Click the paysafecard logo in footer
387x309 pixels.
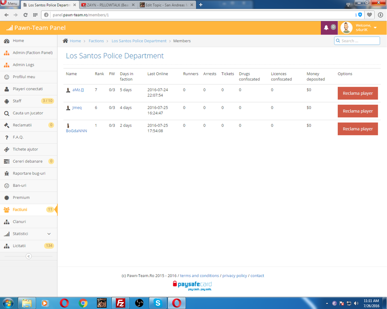click(x=192, y=285)
